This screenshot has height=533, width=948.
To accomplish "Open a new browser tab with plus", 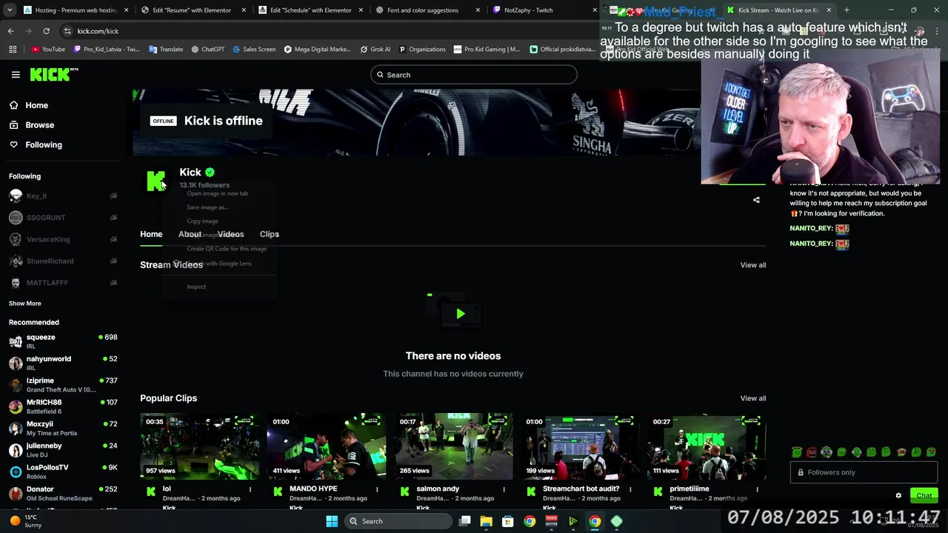I will coord(847,10).
